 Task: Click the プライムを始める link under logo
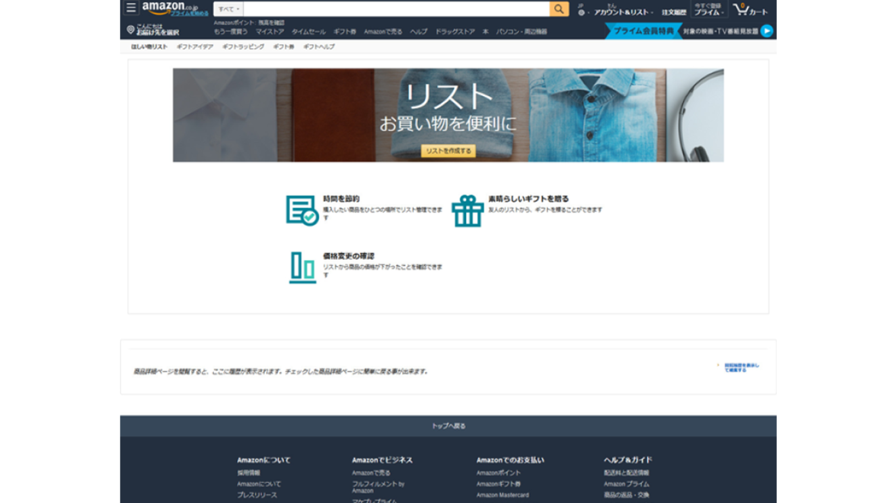click(189, 13)
